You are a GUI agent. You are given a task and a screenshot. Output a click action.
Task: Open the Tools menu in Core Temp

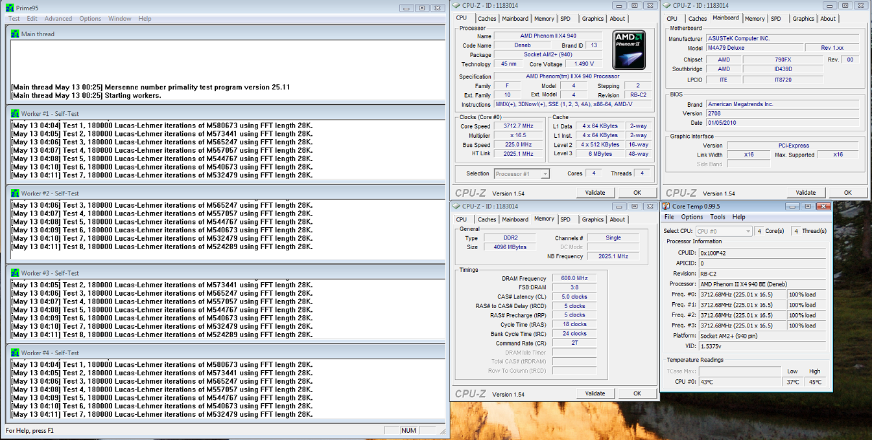coord(717,217)
